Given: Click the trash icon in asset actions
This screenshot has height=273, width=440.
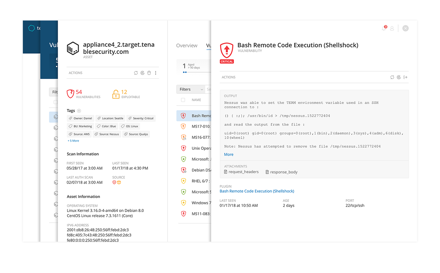Looking at the screenshot, I should [149, 73].
